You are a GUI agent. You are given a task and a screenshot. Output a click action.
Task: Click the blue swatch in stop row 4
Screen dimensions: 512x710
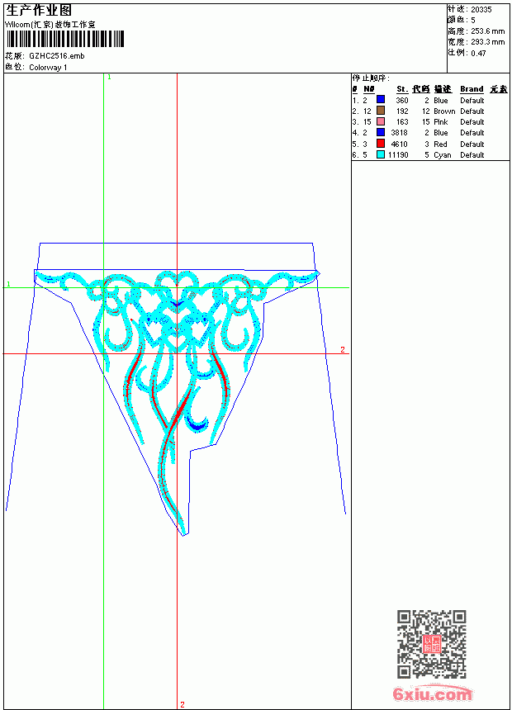381,132
